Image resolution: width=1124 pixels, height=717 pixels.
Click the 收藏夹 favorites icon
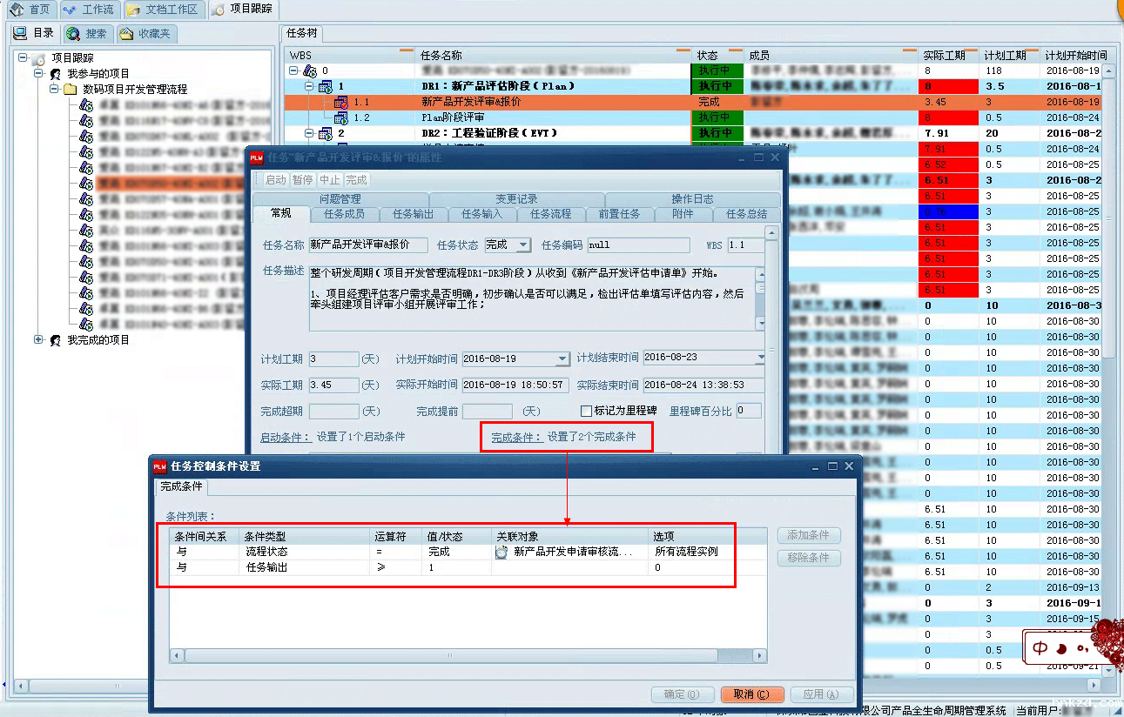click(x=127, y=34)
